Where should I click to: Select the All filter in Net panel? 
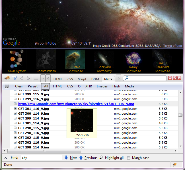click(x=46, y=86)
